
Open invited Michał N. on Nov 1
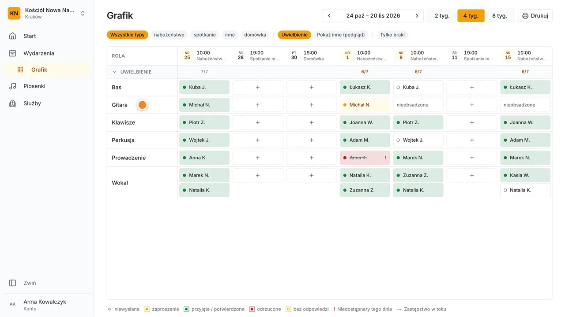coord(365,105)
